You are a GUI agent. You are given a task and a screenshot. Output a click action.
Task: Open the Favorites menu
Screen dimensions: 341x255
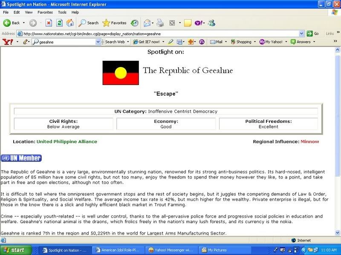tap(45, 12)
